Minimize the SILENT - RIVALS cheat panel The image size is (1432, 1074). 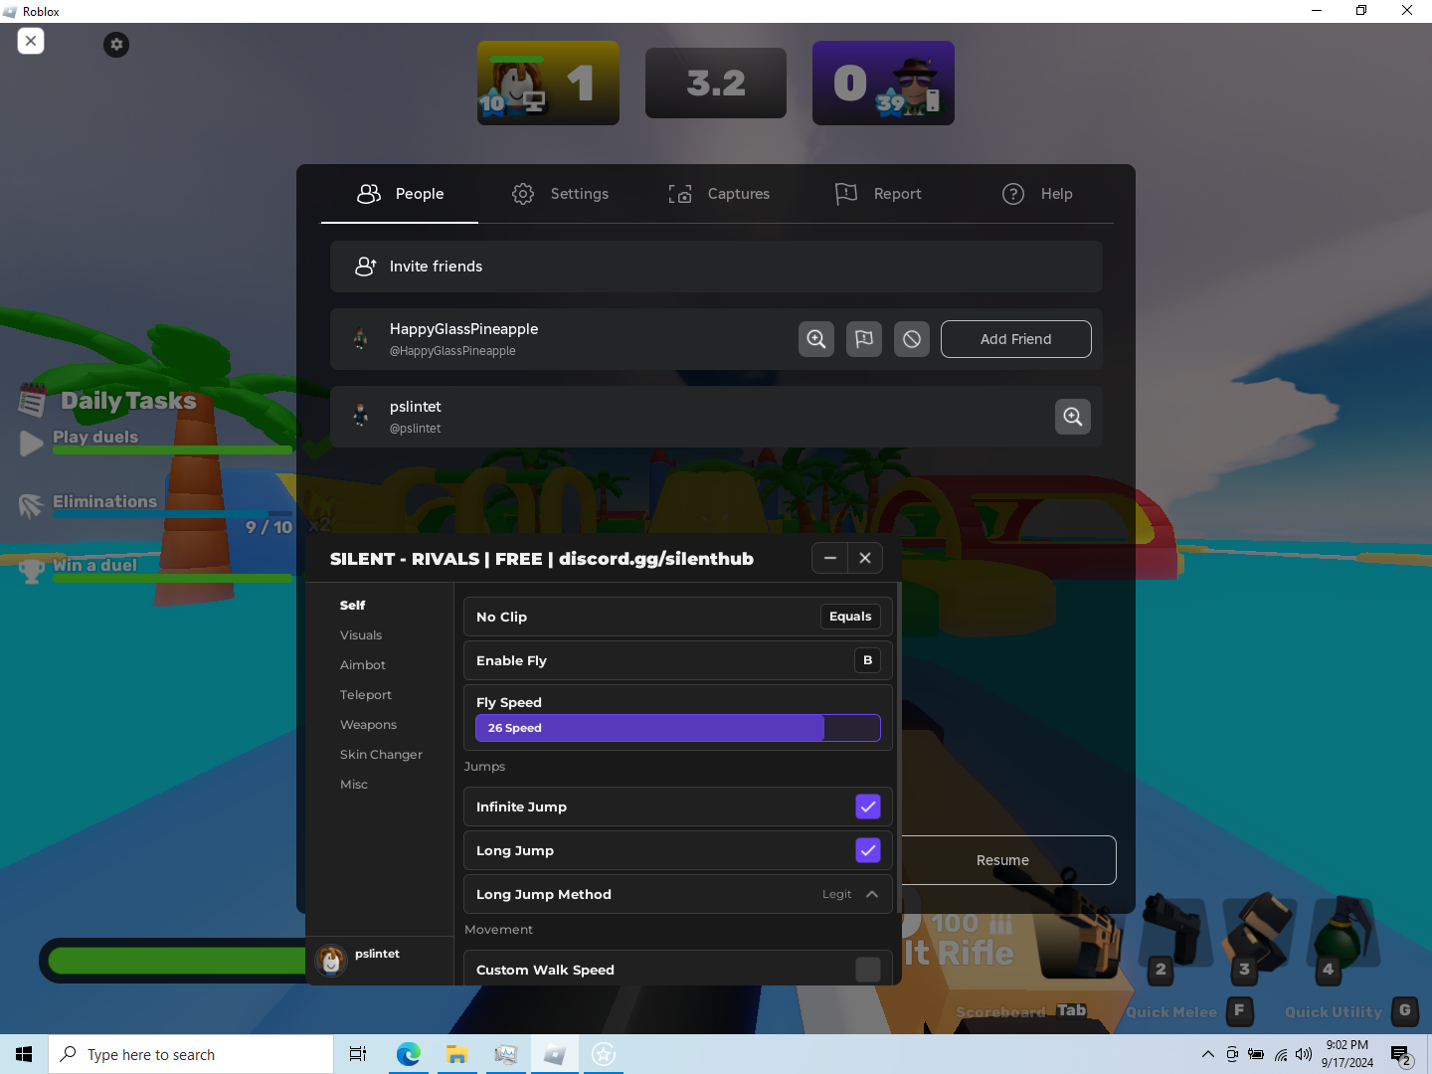(830, 558)
